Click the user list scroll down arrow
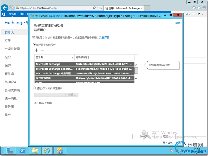The height and width of the screenshot is (156, 208). 136,78
